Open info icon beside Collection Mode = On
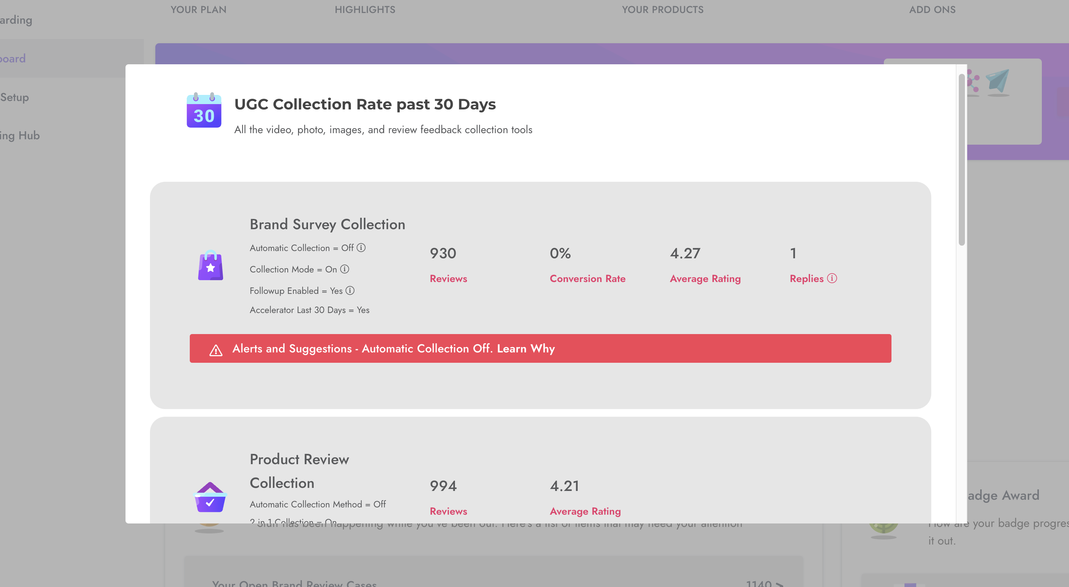 click(344, 269)
